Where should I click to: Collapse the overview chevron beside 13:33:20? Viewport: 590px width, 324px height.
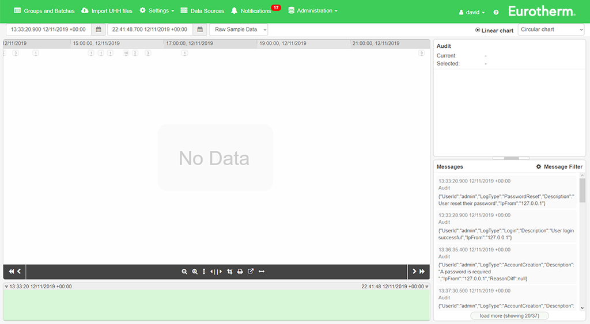tap(6, 287)
